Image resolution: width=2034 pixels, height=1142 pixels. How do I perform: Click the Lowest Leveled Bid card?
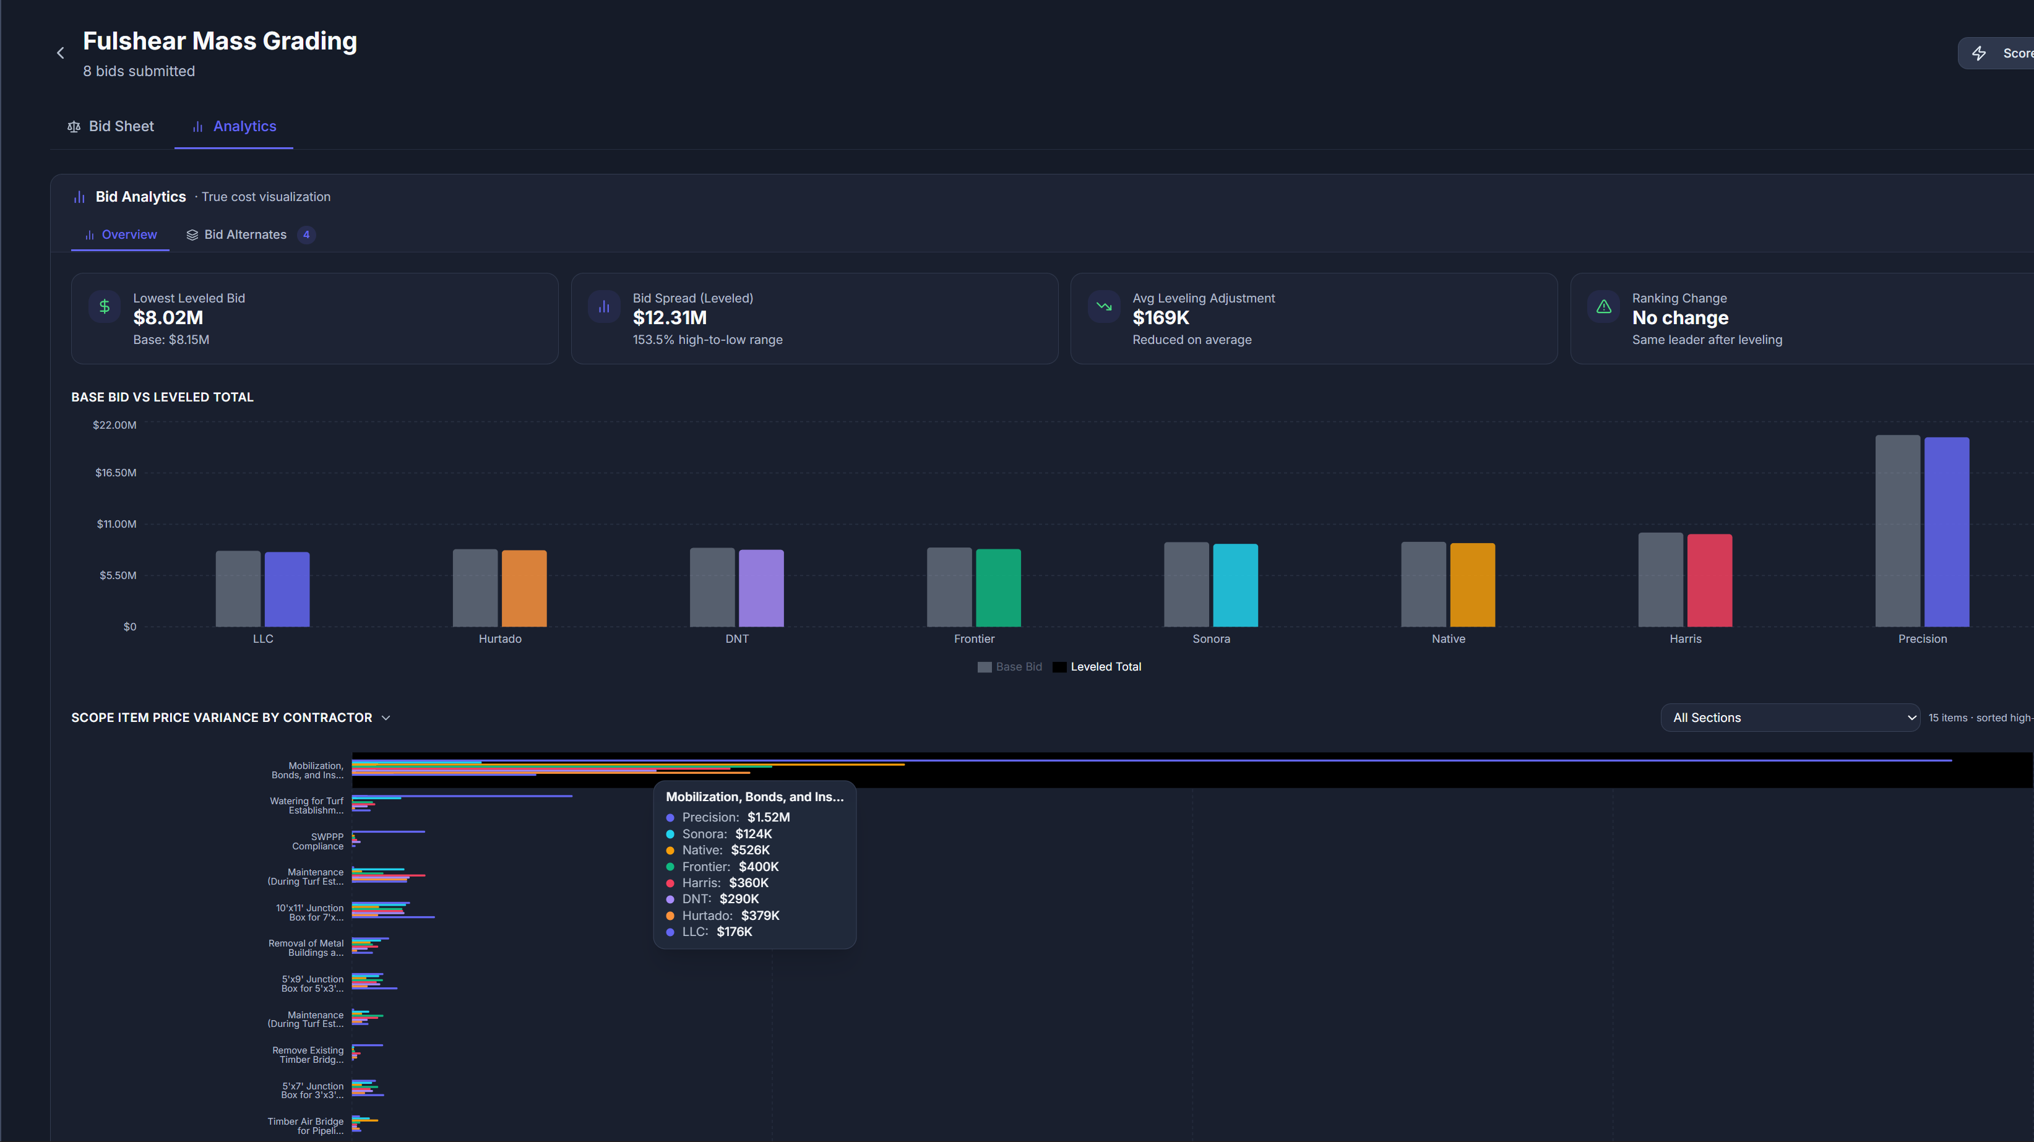[314, 319]
